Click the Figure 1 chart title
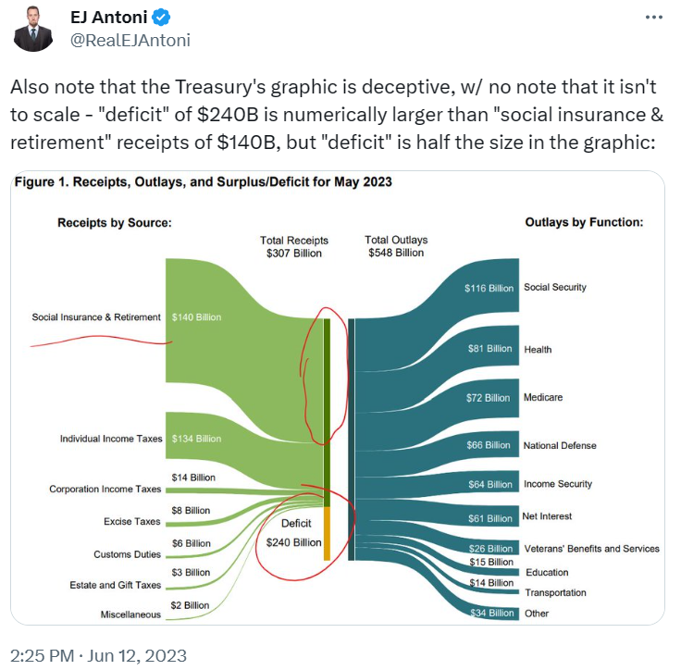Image resolution: width=681 pixels, height=670 pixels. pos(204,181)
